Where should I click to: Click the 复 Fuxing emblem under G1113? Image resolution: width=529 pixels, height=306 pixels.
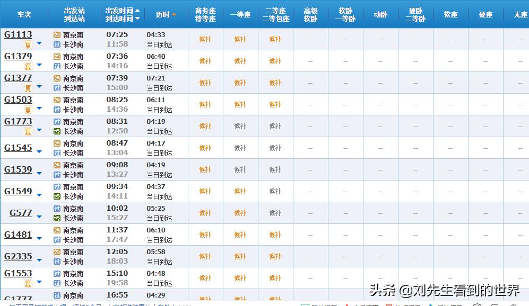click(x=28, y=44)
